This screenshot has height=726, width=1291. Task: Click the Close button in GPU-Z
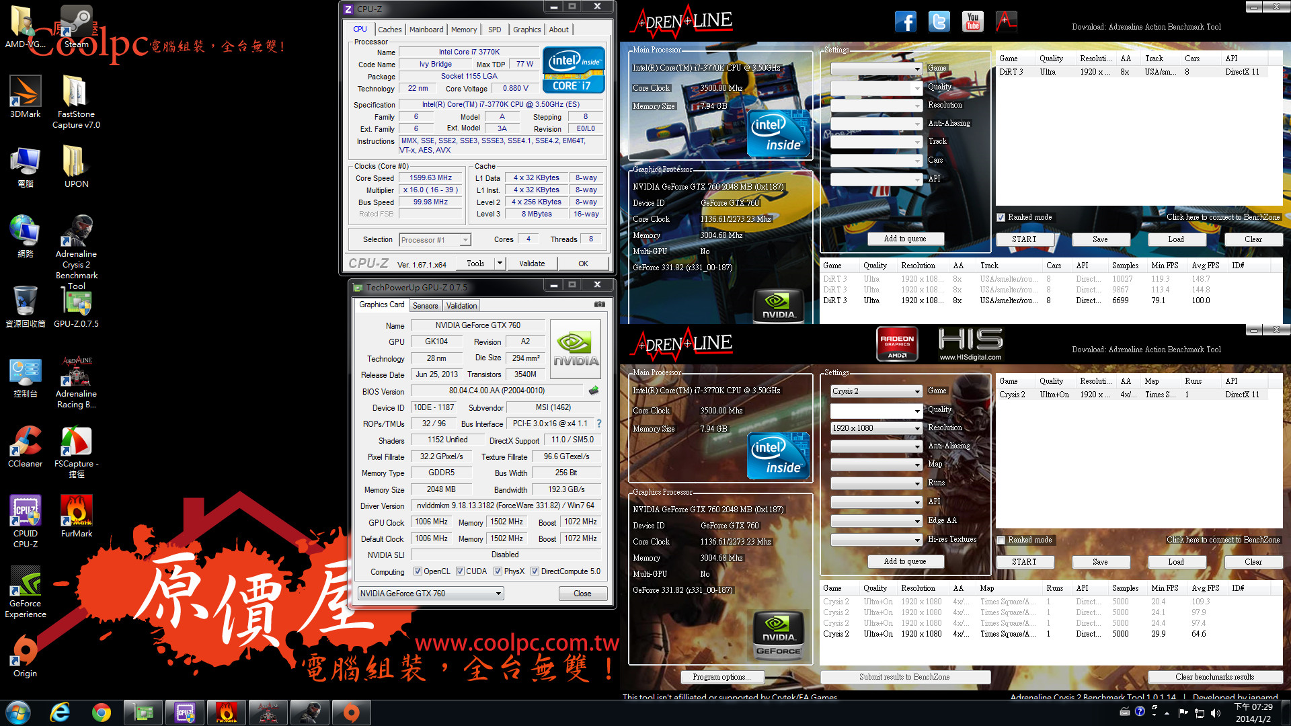click(582, 594)
